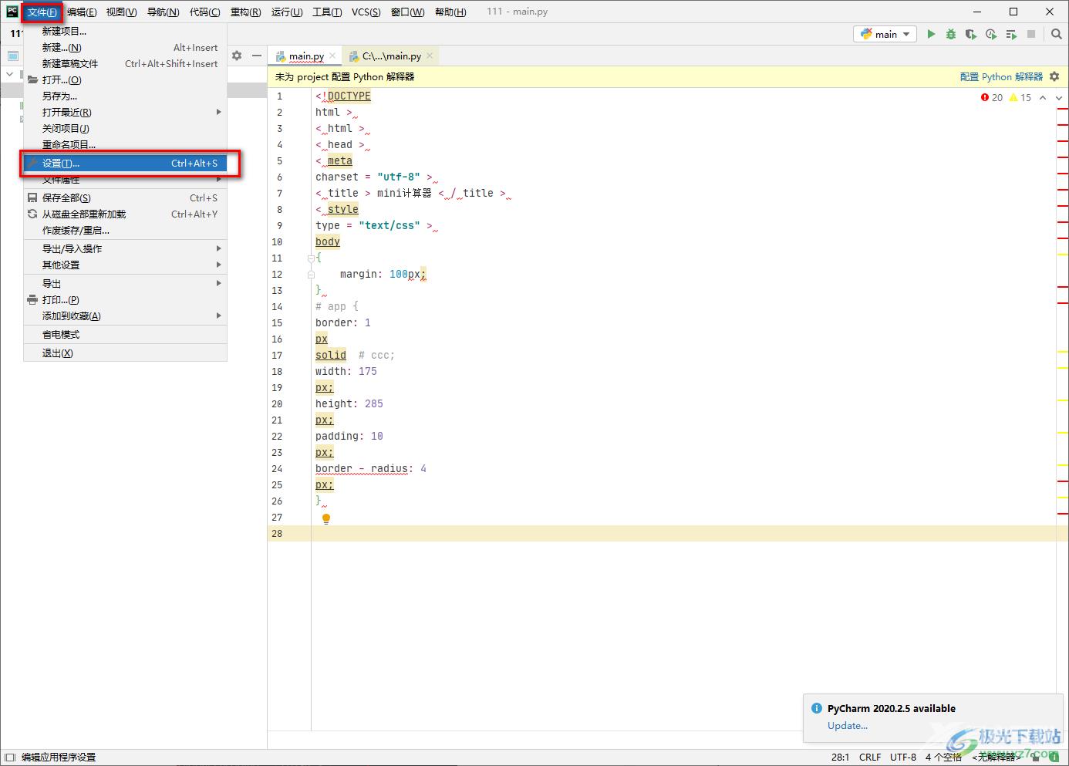Viewport: 1069px width, 766px height.
Task: Choose 保存全部 menu entry
Action: coord(126,198)
